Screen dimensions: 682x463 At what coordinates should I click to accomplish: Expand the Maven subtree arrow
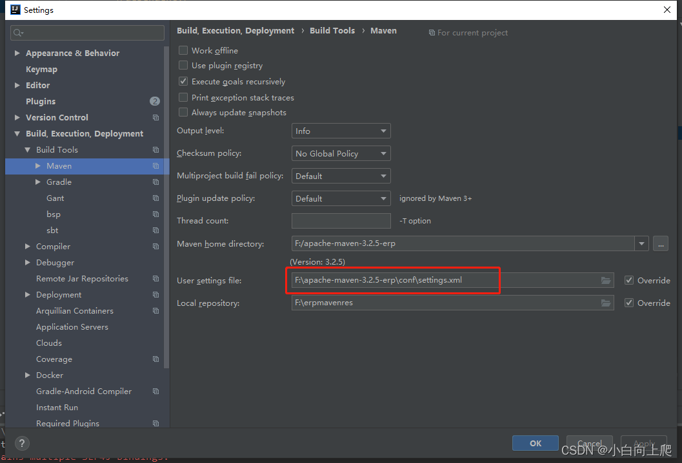pos(38,165)
